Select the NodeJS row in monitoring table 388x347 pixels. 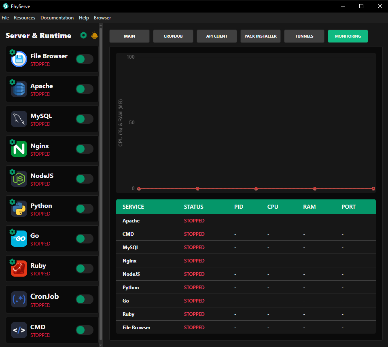pos(246,274)
